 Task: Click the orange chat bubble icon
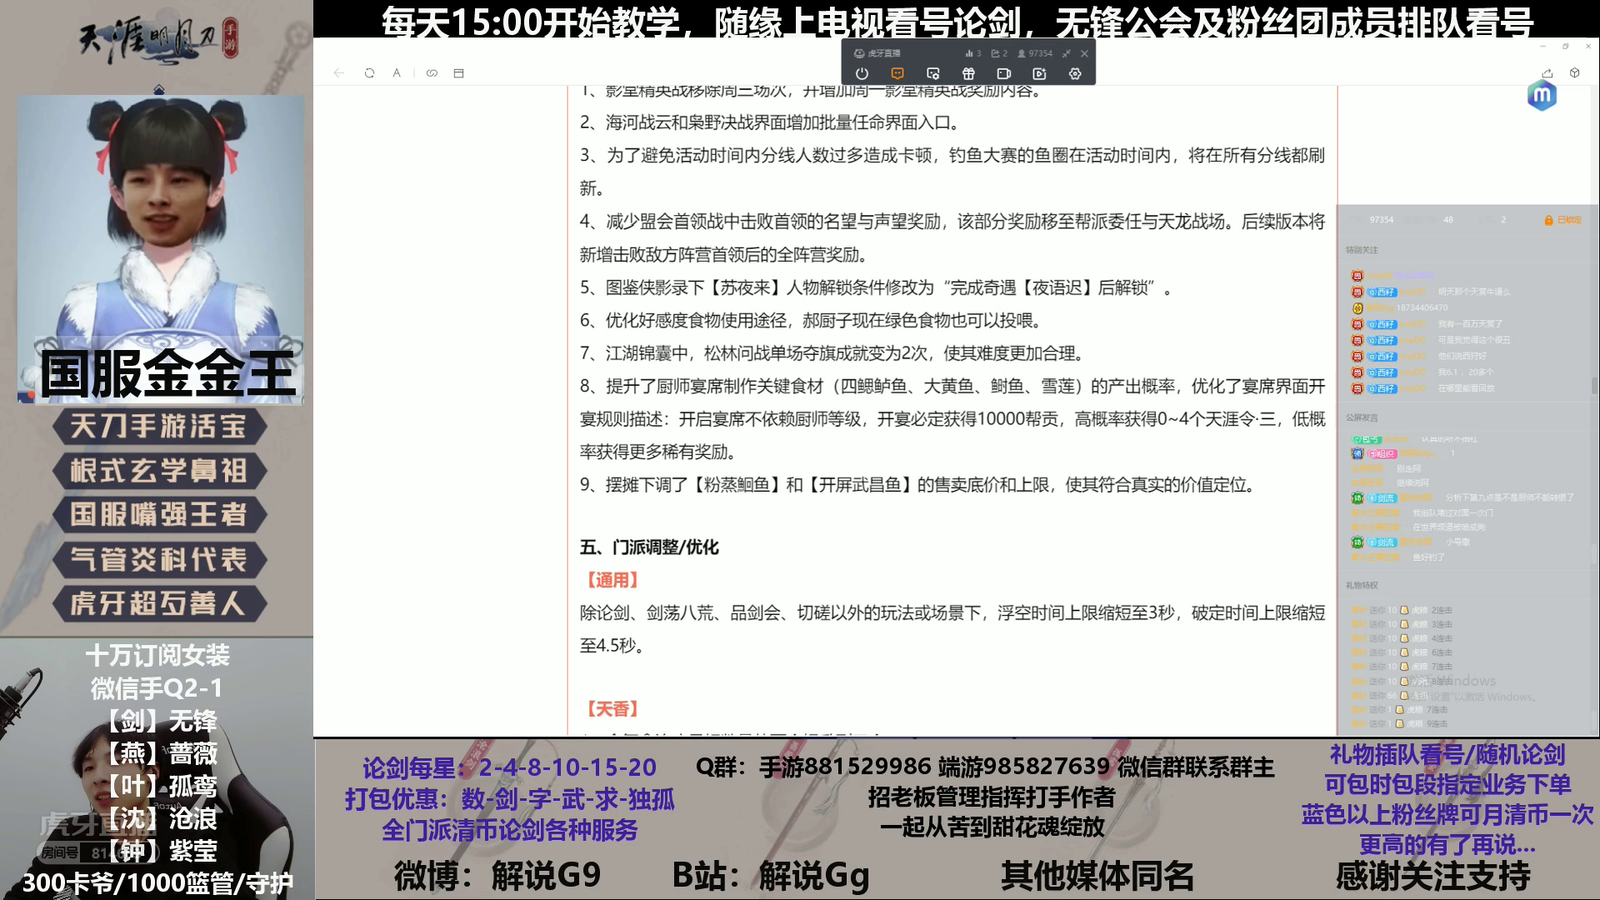pos(897,74)
